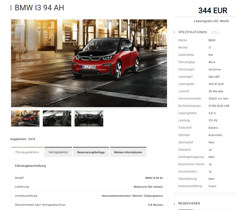The height and width of the screenshot is (210, 236).
Task: Click the description value BMW i3 94 Ah
Action: click(x=154, y=178)
